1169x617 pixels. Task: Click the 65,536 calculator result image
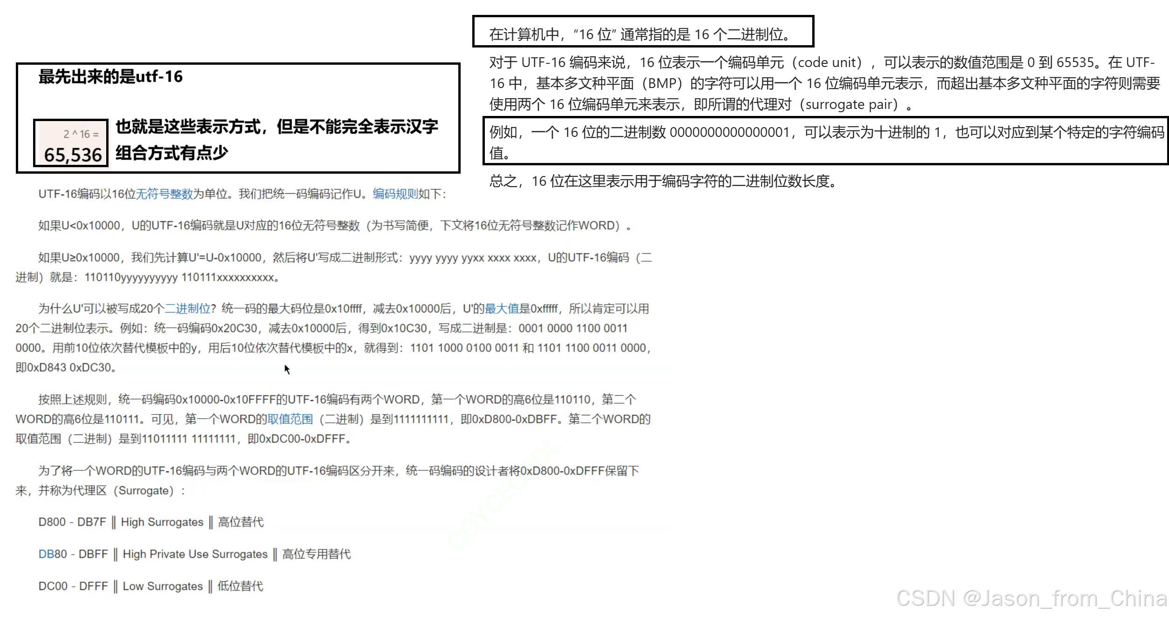pyautogui.click(x=71, y=143)
